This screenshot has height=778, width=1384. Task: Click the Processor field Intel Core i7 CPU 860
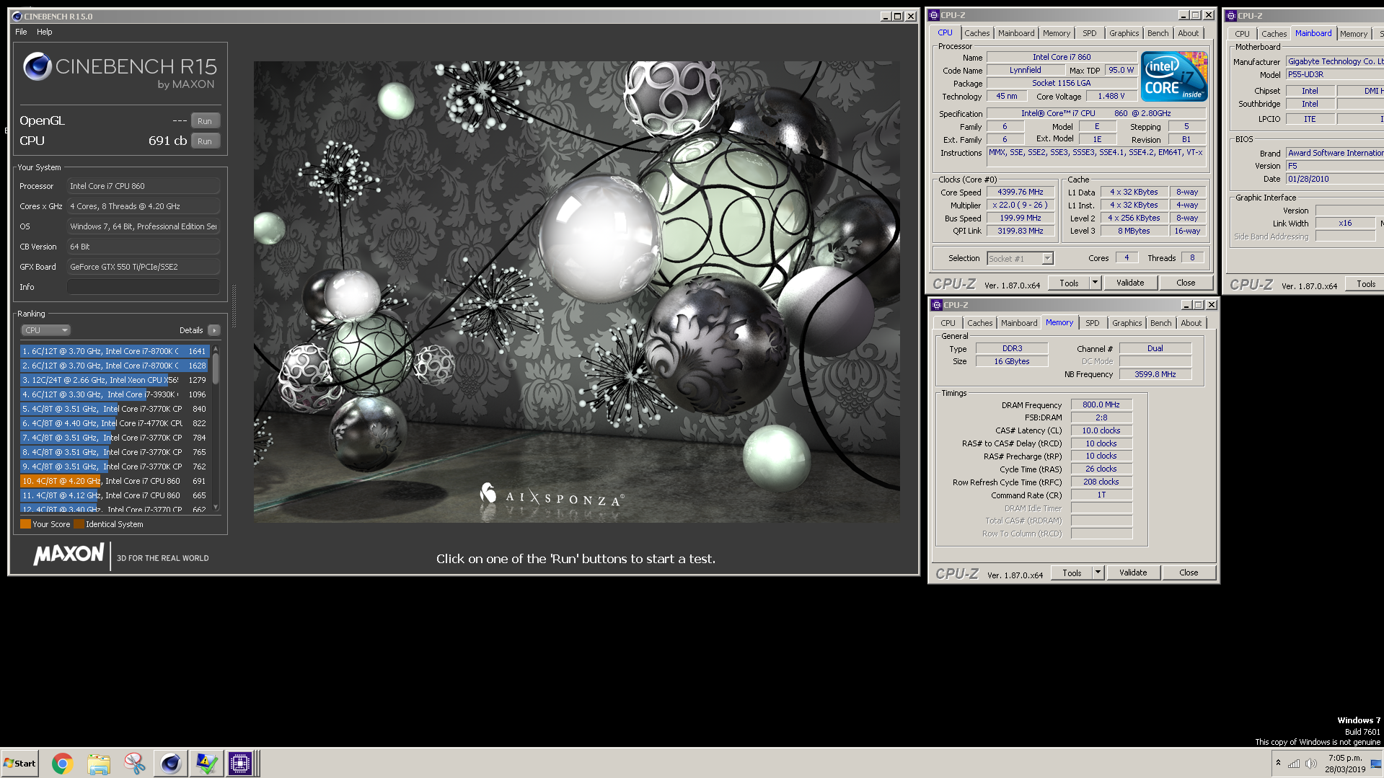click(144, 186)
